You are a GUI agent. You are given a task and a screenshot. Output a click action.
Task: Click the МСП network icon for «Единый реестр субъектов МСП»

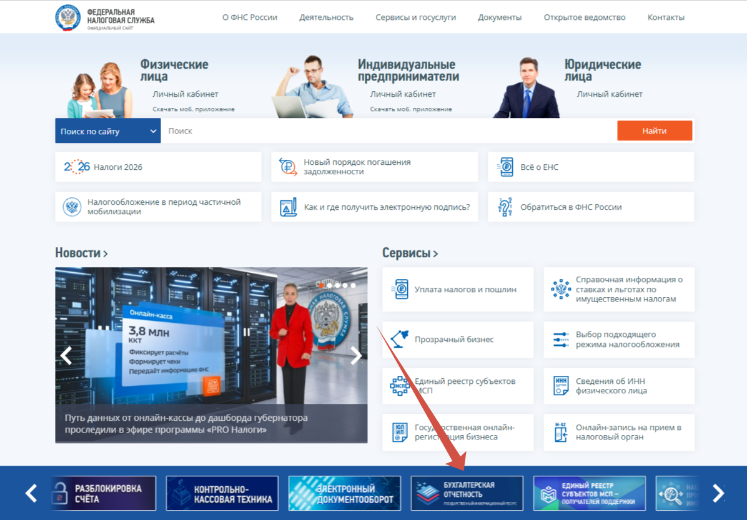[x=400, y=386]
